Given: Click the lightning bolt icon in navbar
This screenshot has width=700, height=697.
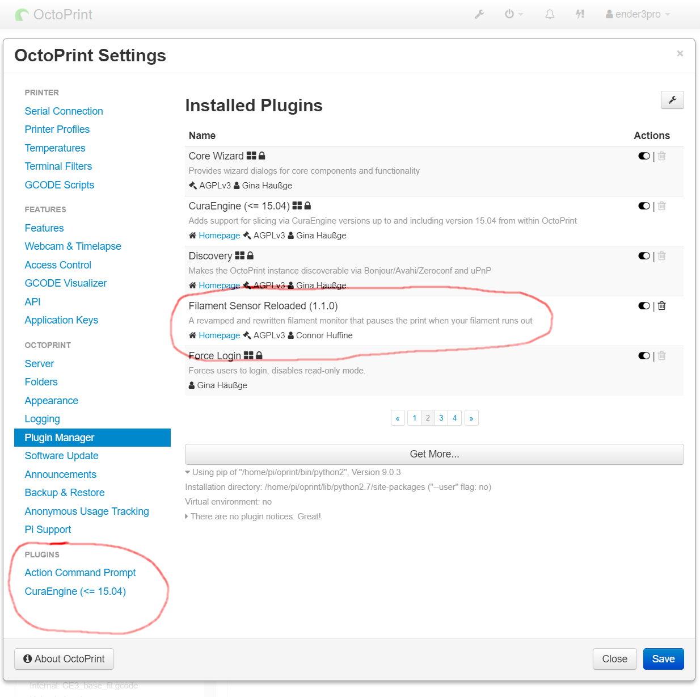Looking at the screenshot, I should 580,14.
